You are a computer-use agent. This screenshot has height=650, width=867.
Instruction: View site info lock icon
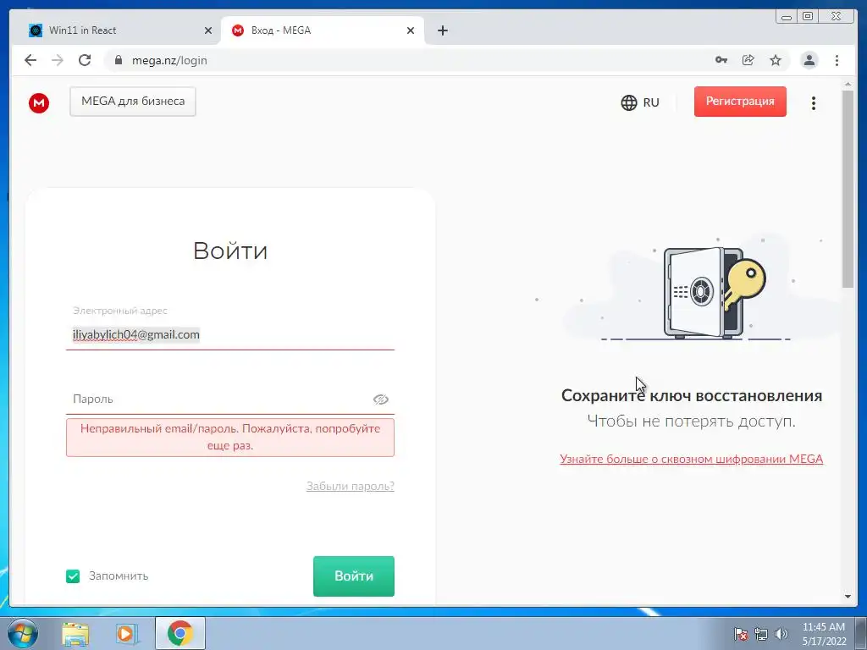tap(119, 60)
